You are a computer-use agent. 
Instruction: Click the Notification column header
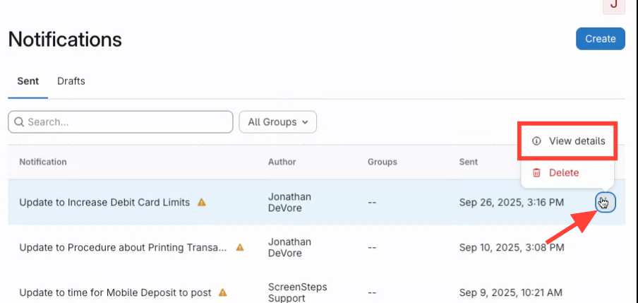pyautogui.click(x=43, y=162)
